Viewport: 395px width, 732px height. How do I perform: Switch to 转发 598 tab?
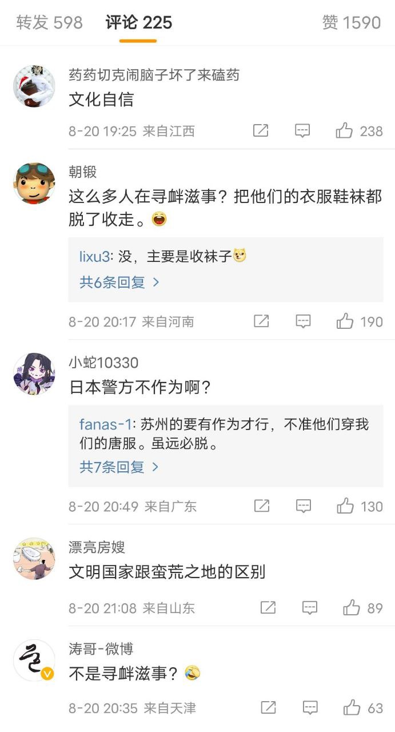click(50, 23)
